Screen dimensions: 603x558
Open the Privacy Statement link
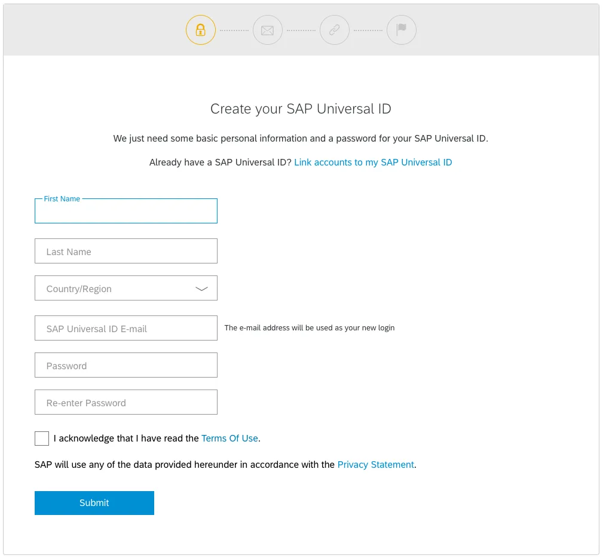click(x=375, y=465)
